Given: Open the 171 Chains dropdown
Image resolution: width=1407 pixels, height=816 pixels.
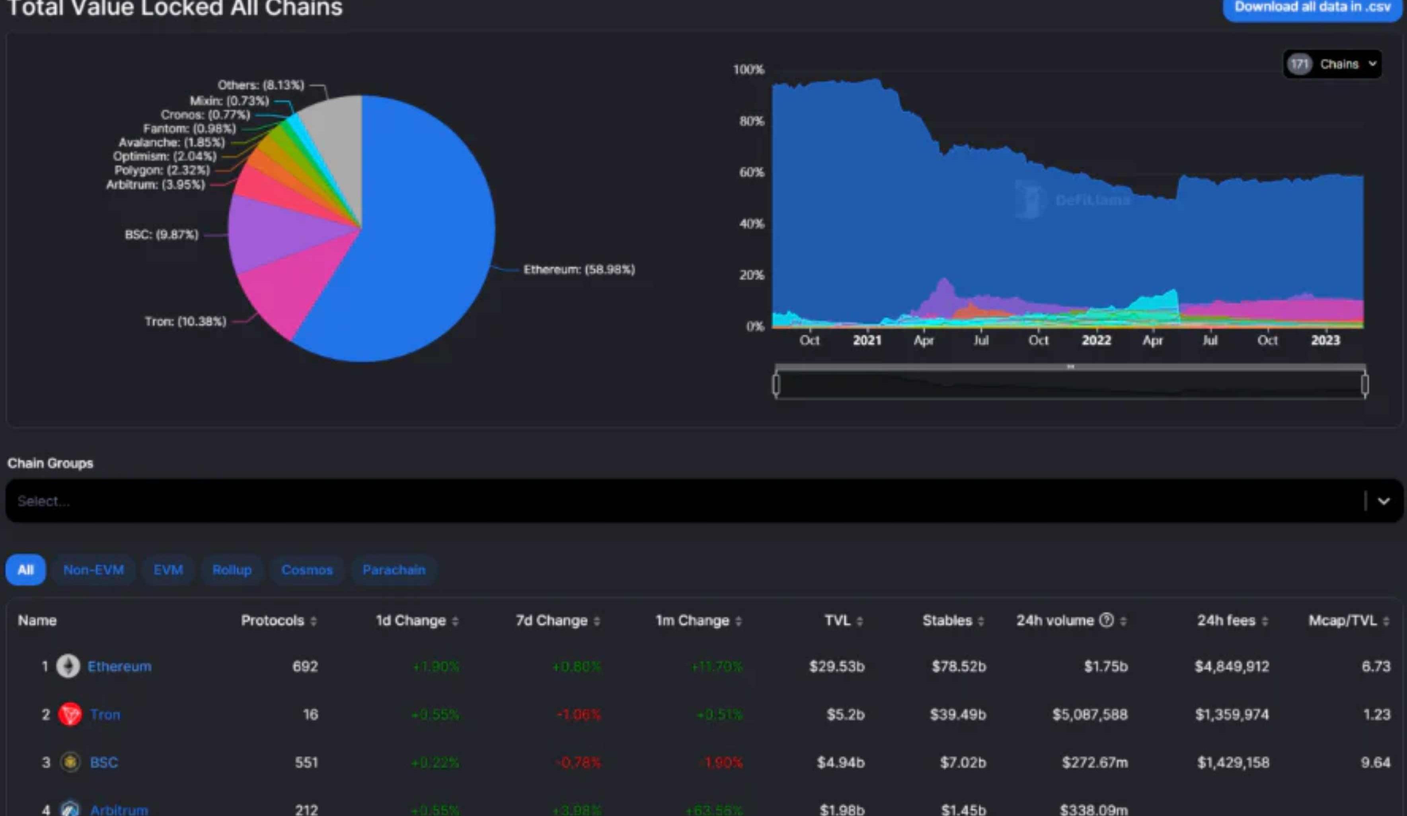Looking at the screenshot, I should pyautogui.click(x=1332, y=64).
